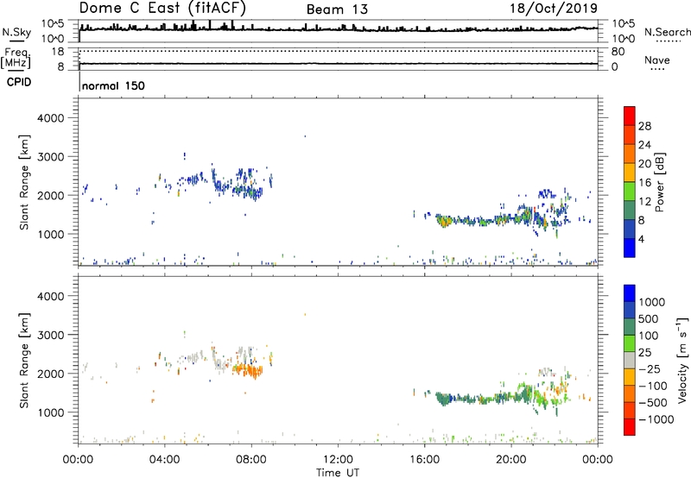Pick the light green 12-16 dB Power segment

(630, 192)
